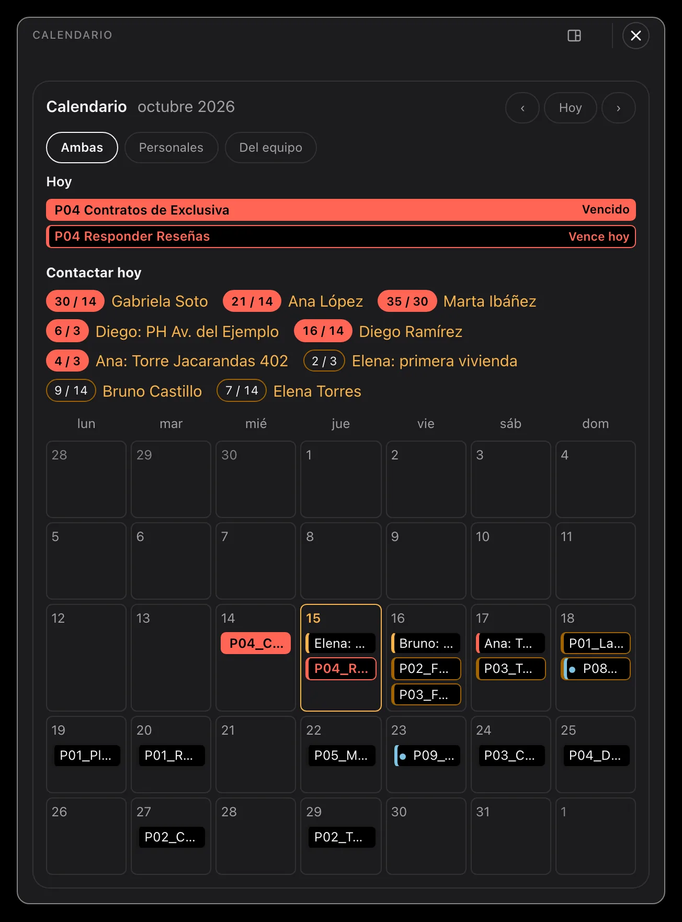Jump to today with Hoy button
The image size is (682, 922).
point(571,108)
